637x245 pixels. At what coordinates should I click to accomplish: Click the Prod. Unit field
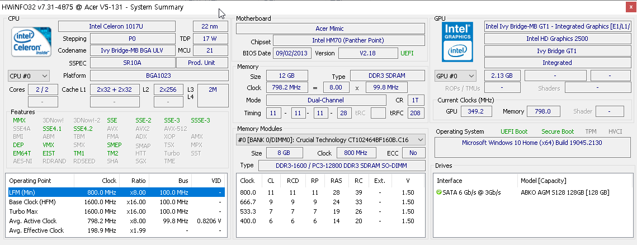click(202, 63)
